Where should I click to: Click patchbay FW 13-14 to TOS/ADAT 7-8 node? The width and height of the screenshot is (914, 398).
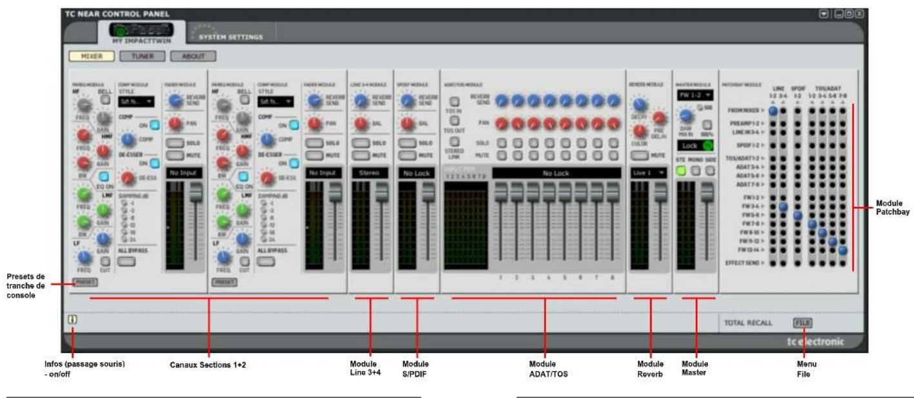(842, 250)
